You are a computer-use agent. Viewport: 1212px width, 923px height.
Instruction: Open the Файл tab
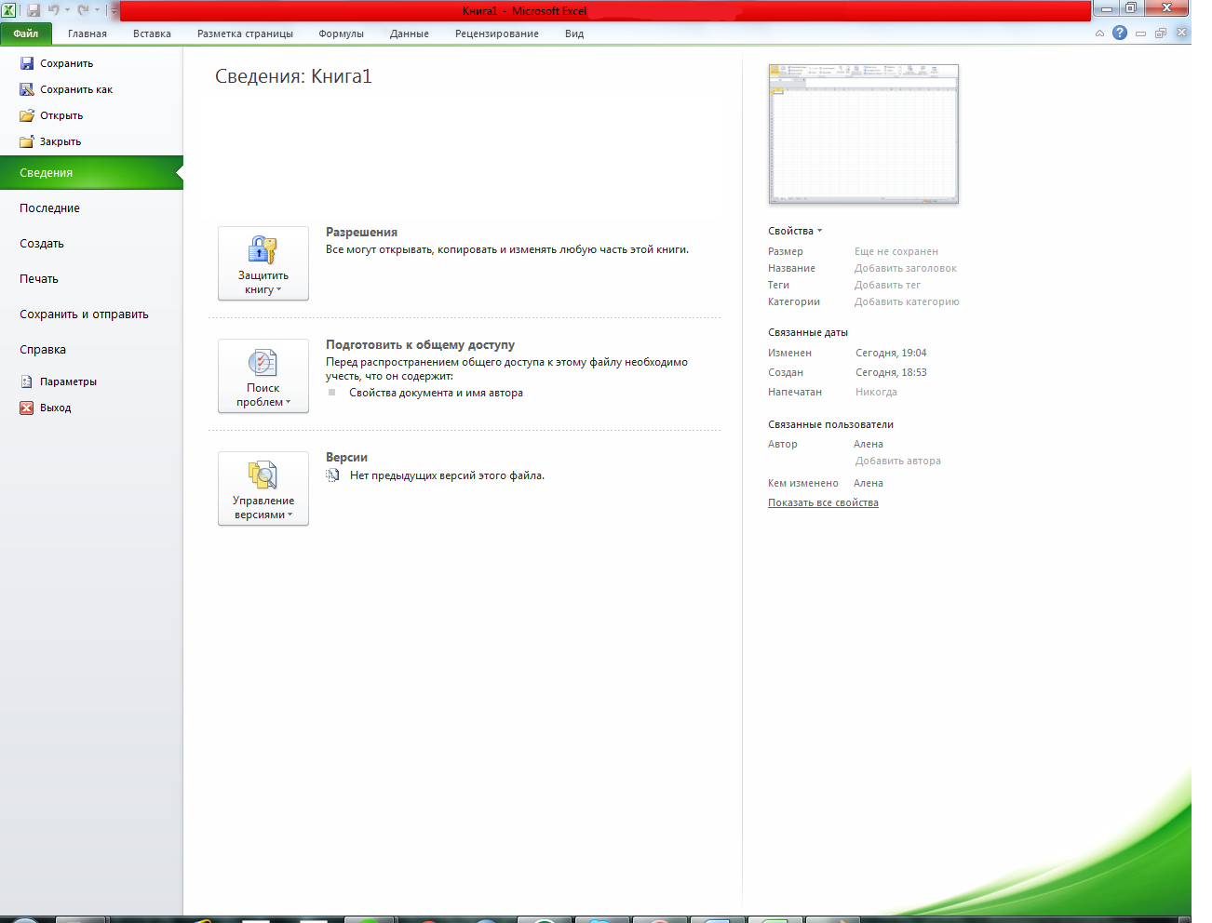tap(26, 33)
